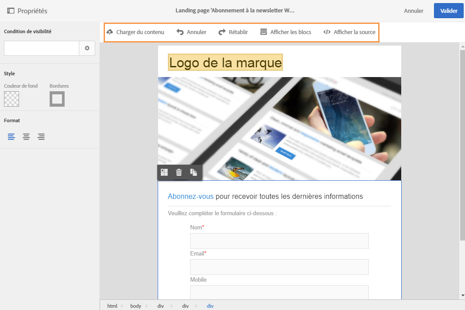Delete block with the trash icon
This screenshot has height=310, width=465.
(179, 172)
